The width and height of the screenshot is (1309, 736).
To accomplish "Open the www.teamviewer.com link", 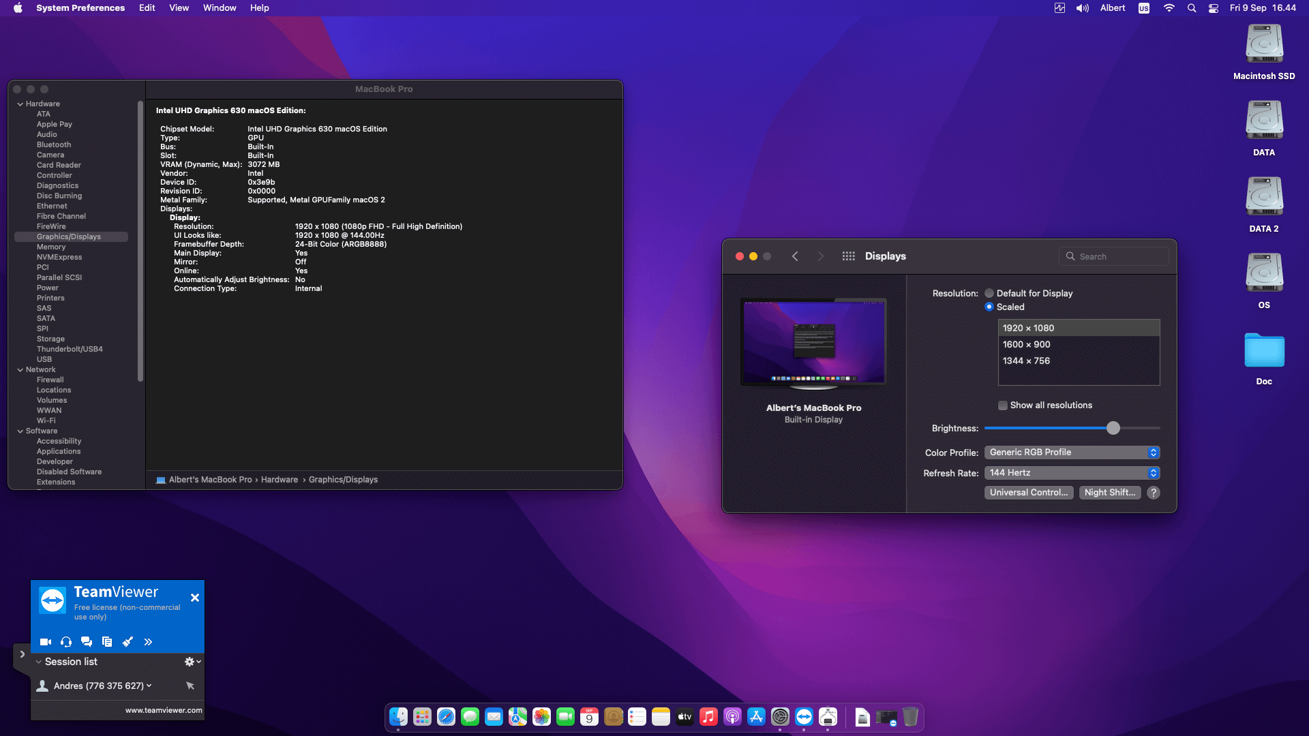I will click(x=164, y=709).
